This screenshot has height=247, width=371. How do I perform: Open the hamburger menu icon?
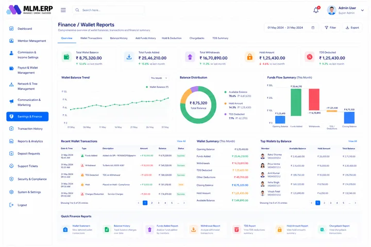coord(63,10)
